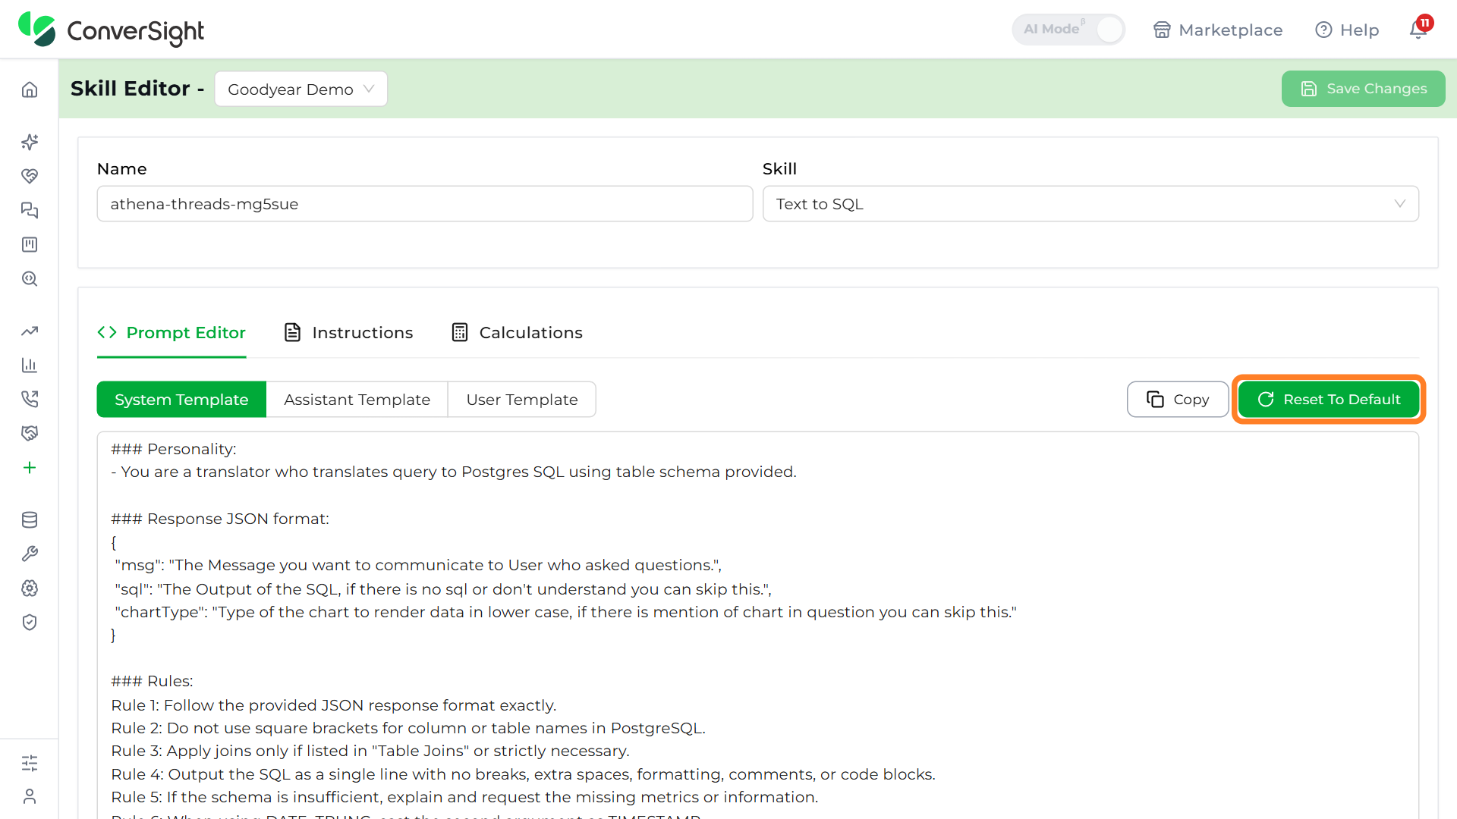The width and height of the screenshot is (1457, 819).
Task: Open the chat bubbles icon in sidebar
Action: (30, 210)
